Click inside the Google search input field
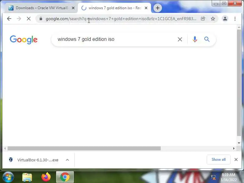The width and height of the screenshot is (244, 183). click(x=115, y=39)
